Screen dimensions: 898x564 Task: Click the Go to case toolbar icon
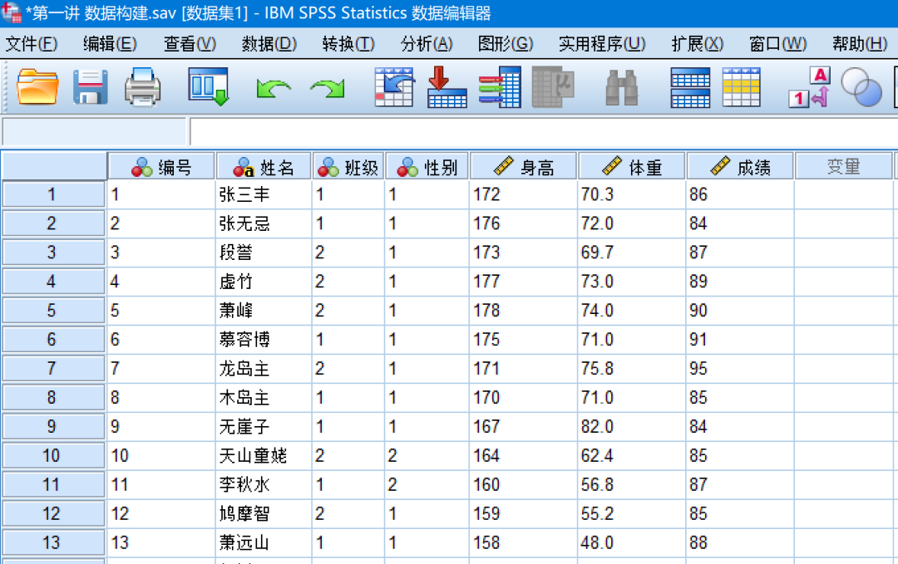pos(395,87)
